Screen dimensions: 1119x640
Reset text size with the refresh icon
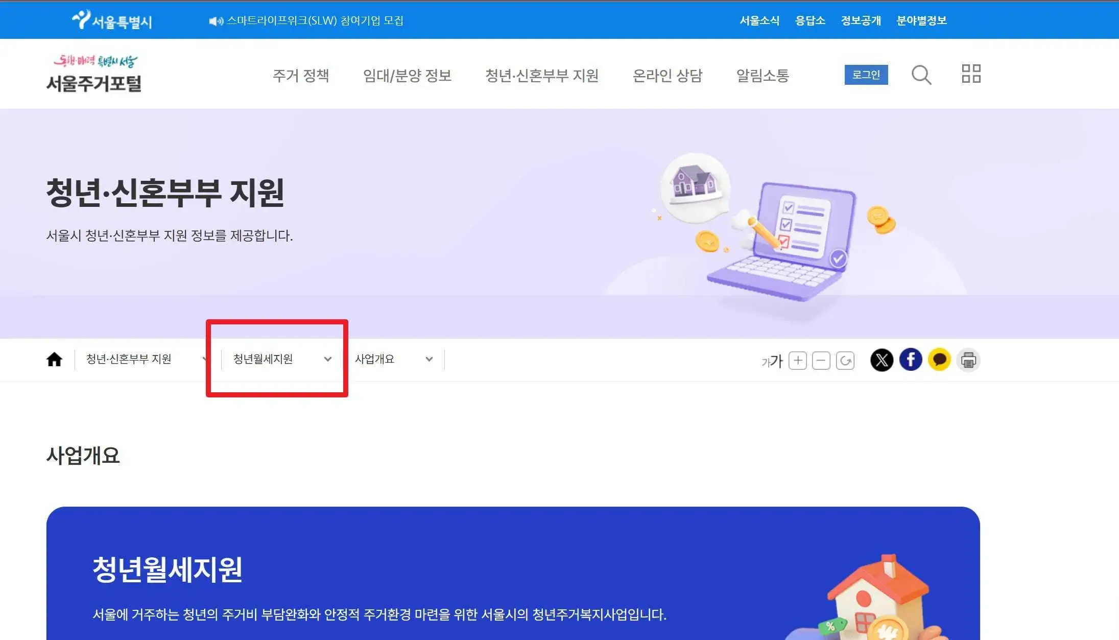845,360
